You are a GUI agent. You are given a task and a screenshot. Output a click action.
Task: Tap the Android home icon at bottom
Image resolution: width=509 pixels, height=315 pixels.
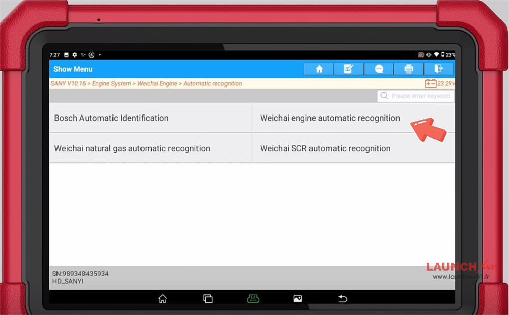(162, 299)
